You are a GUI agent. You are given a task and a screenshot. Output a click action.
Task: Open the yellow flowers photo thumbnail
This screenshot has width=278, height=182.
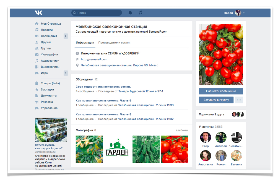point(89,149)
